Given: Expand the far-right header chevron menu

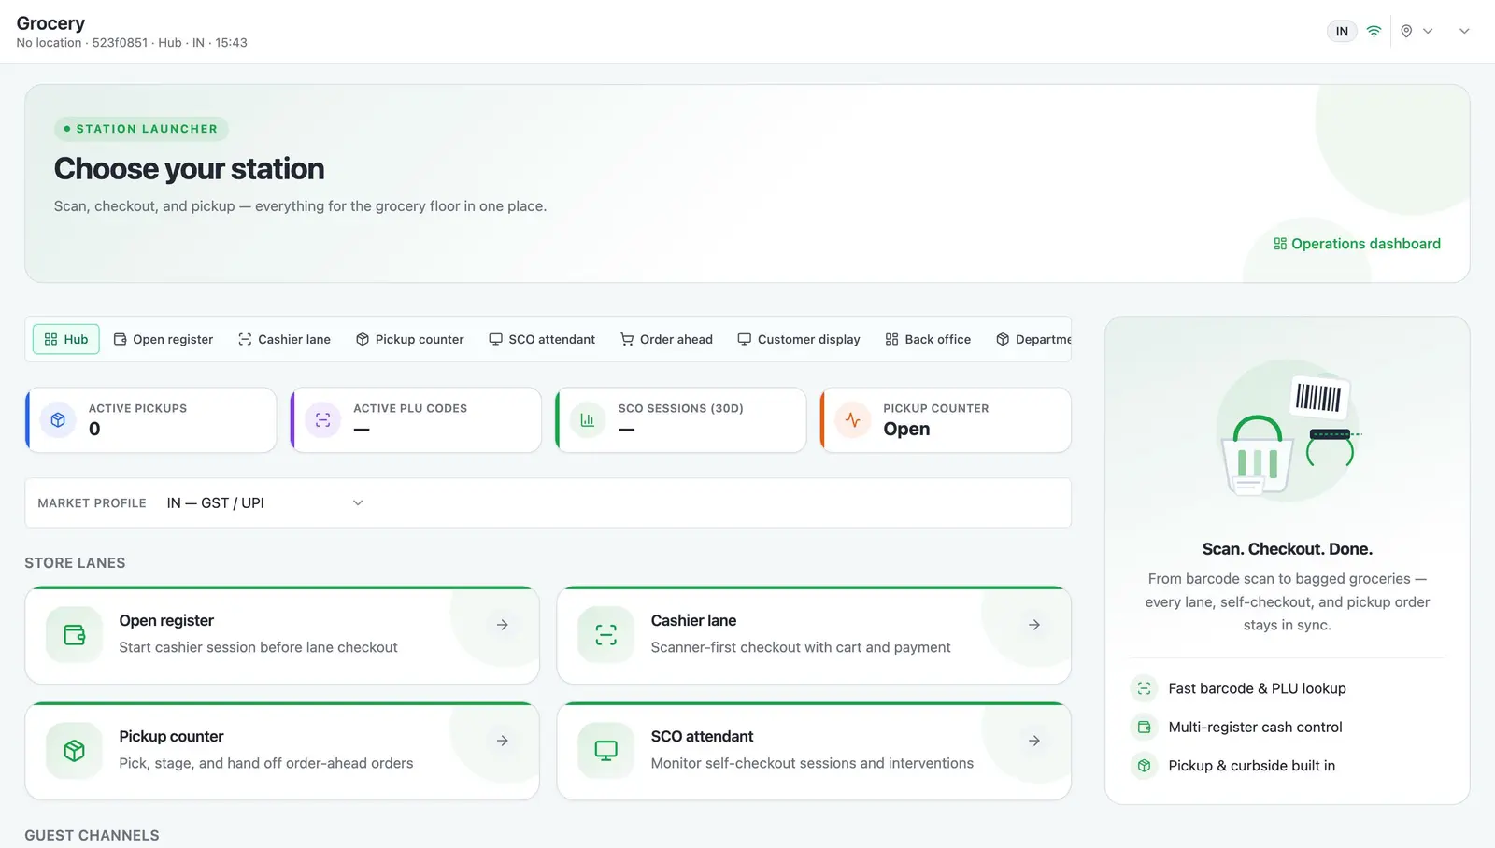Looking at the screenshot, I should click(x=1464, y=31).
